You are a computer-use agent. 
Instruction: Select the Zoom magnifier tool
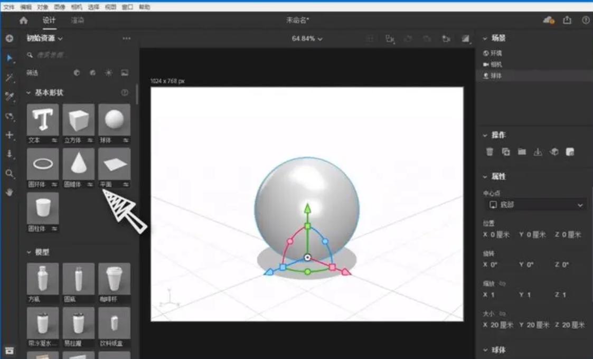click(x=10, y=173)
